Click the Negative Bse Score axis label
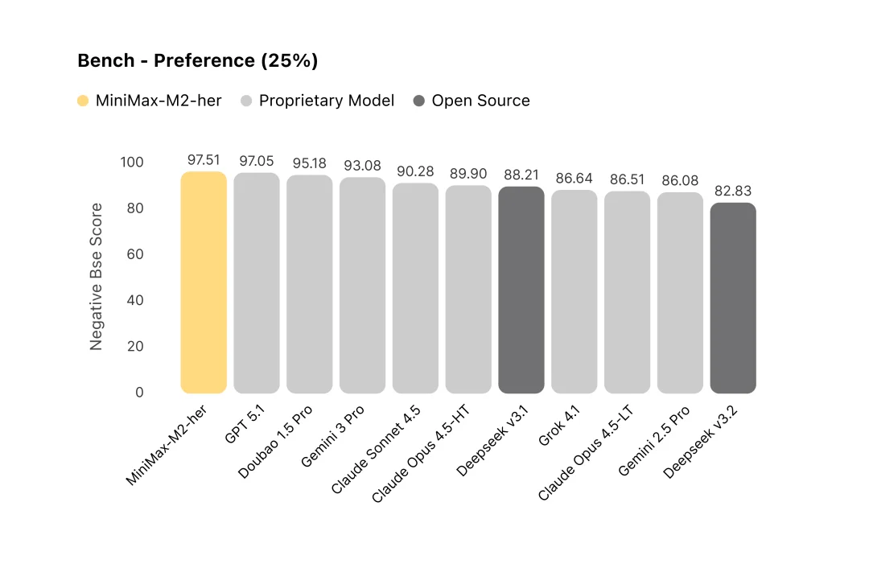 tap(97, 277)
